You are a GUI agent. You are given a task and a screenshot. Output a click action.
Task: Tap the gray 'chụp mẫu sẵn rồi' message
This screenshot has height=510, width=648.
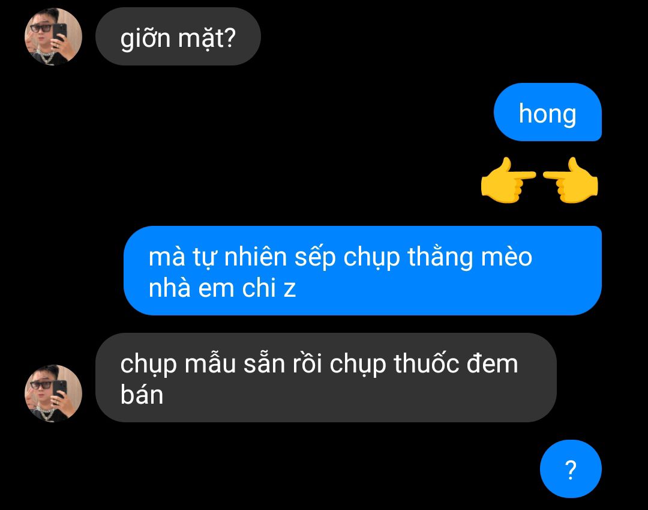[326, 378]
